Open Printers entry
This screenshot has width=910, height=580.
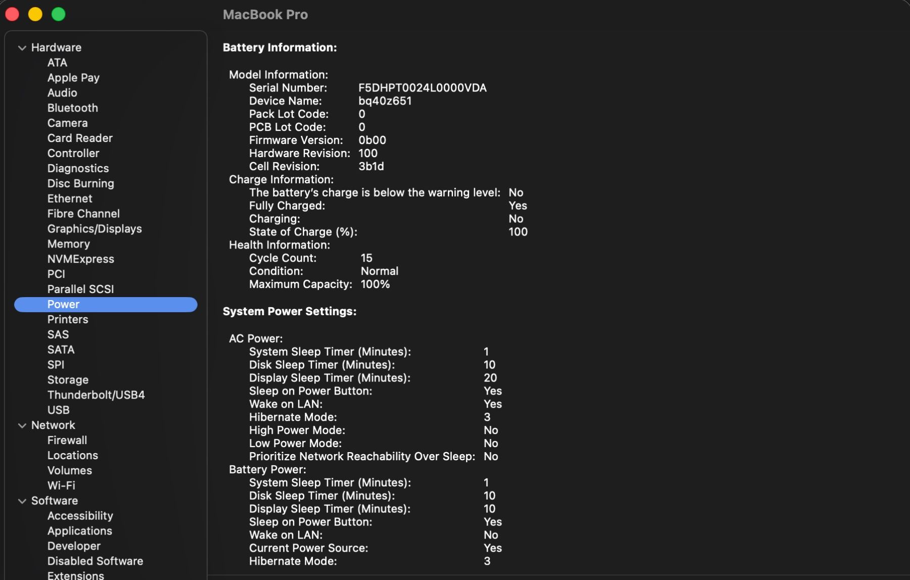pos(68,320)
